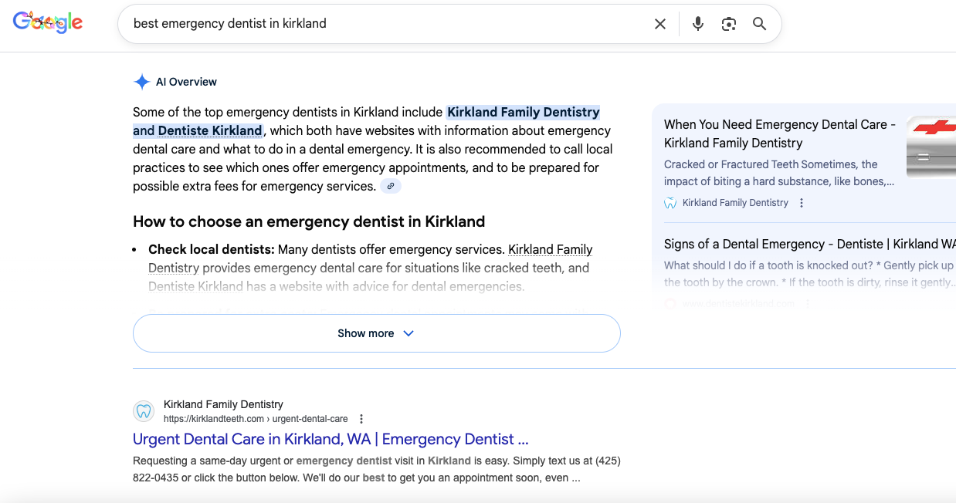Open the three-dot menu on the sidebar dentistry card
Screen dimensions: 956x503
(801, 202)
